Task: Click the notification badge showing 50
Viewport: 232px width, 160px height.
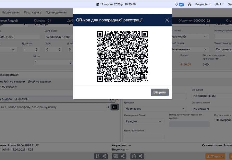Action: point(181,5)
